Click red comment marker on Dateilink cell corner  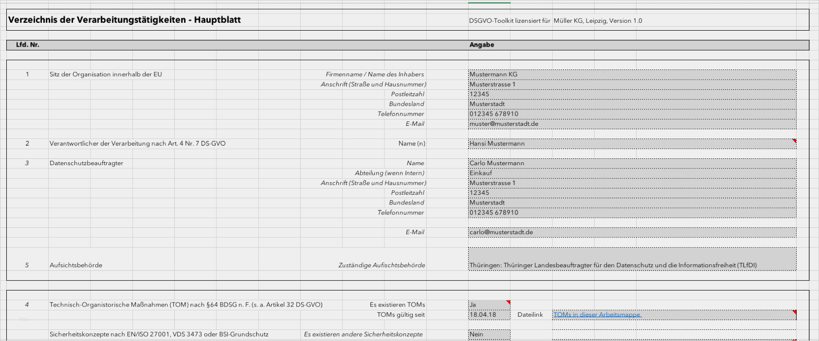pyautogui.click(x=794, y=312)
